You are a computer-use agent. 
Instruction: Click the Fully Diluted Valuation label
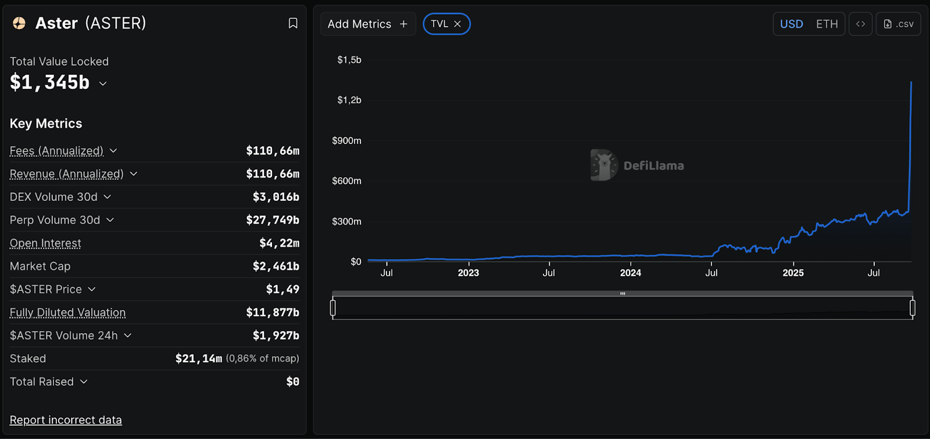click(x=67, y=312)
